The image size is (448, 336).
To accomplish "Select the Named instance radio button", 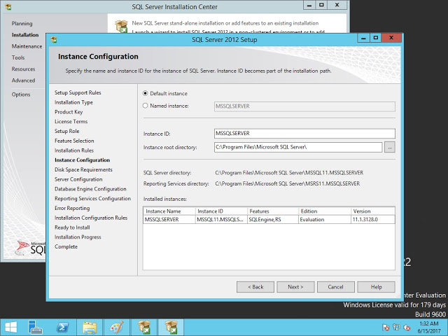I will point(146,106).
